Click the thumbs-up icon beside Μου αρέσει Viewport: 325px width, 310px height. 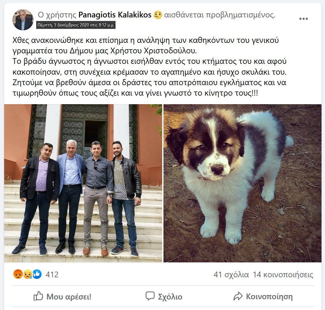coord(38,296)
